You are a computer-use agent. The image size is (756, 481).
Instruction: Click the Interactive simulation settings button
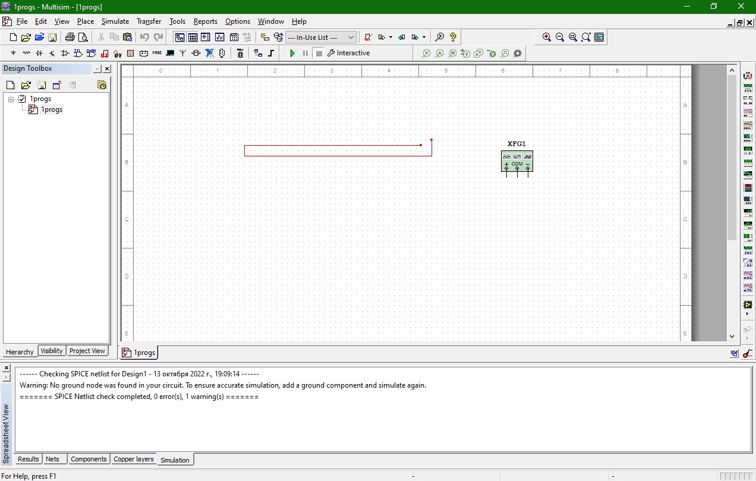coord(348,54)
